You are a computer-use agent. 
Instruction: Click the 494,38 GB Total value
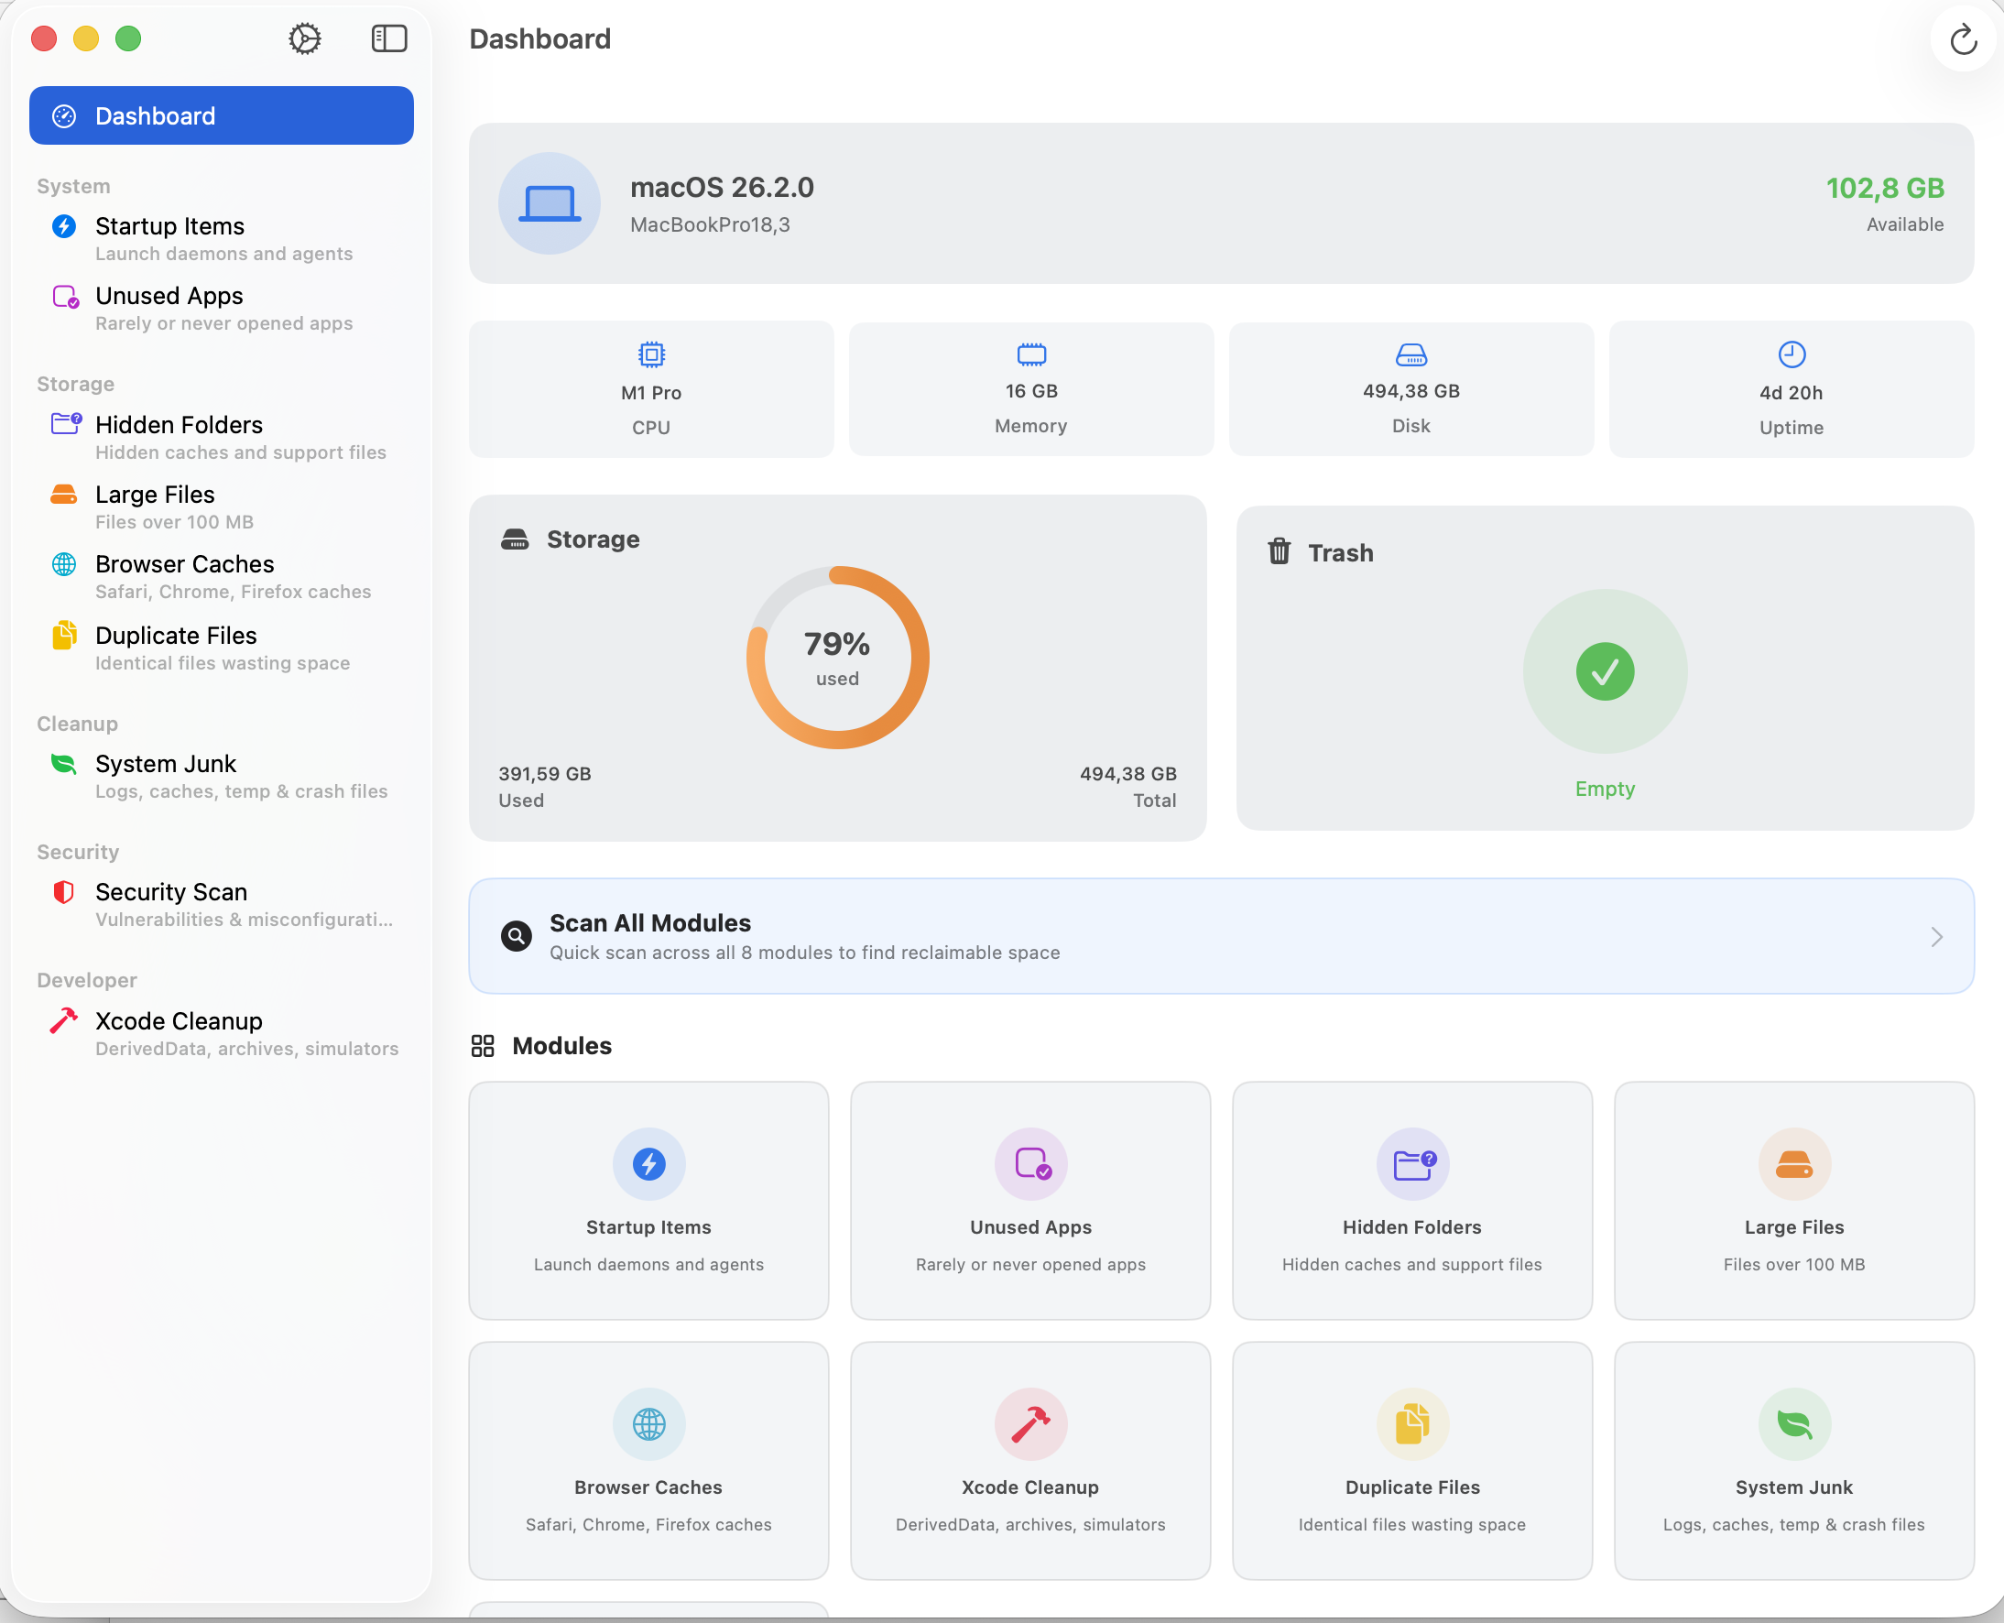point(1128,774)
